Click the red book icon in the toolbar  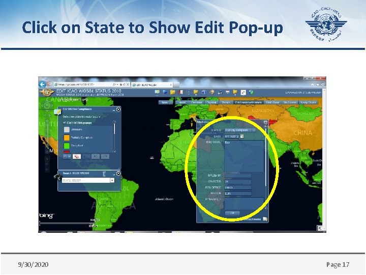[180, 92]
